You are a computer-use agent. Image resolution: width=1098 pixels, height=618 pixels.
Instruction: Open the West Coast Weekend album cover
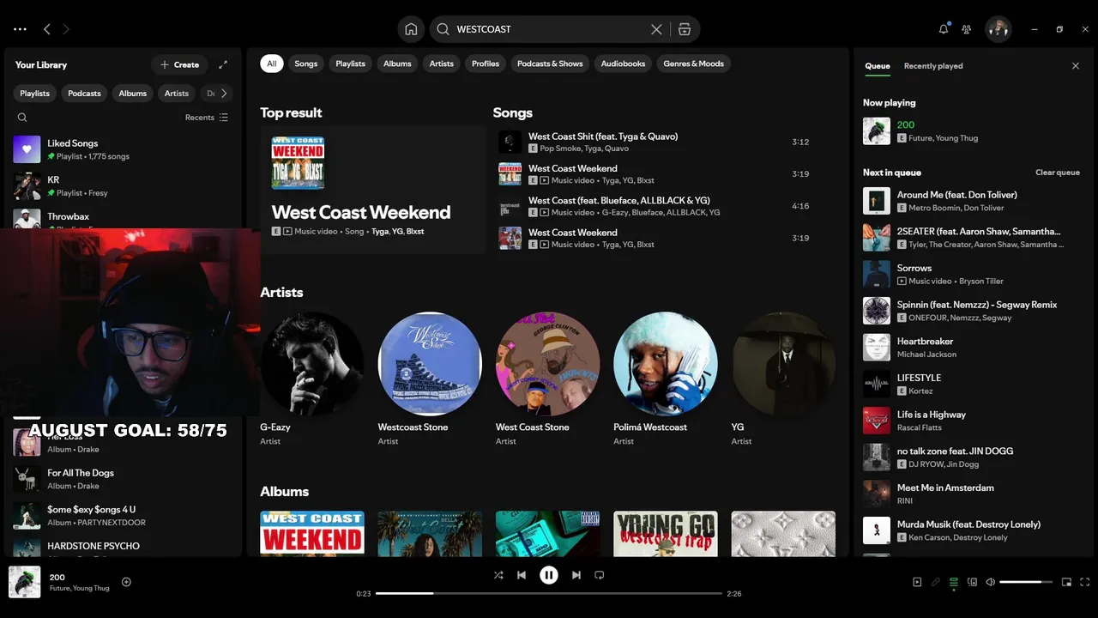[x=312, y=534]
